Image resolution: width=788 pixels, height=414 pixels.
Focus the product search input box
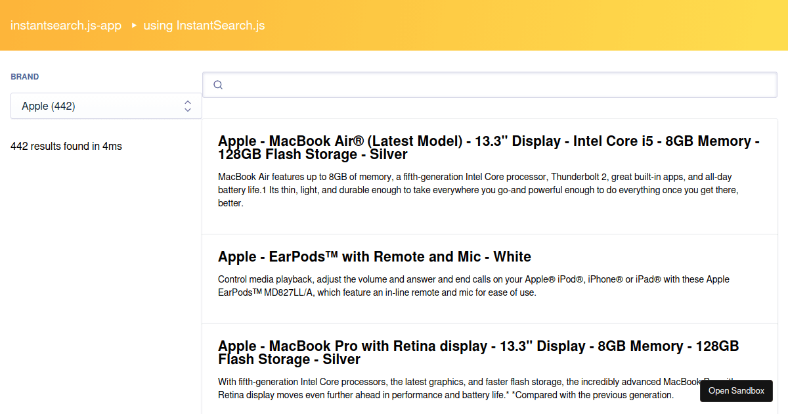[499, 85]
